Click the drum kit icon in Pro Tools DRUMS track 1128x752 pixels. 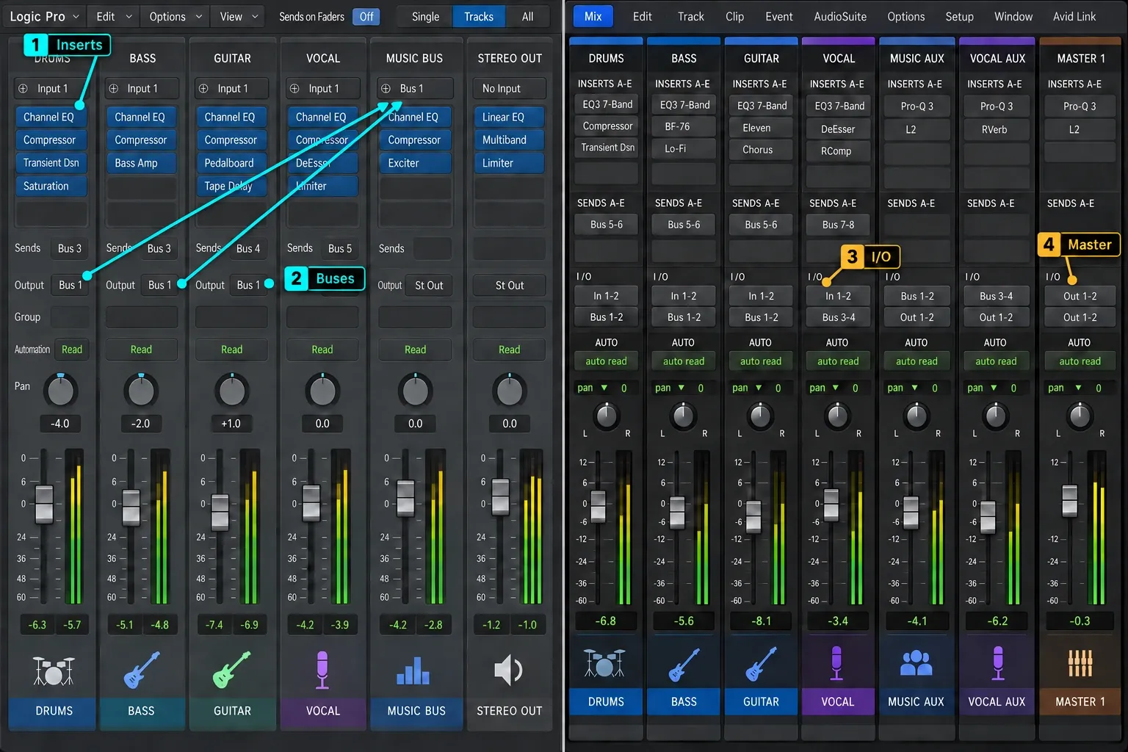coord(604,663)
